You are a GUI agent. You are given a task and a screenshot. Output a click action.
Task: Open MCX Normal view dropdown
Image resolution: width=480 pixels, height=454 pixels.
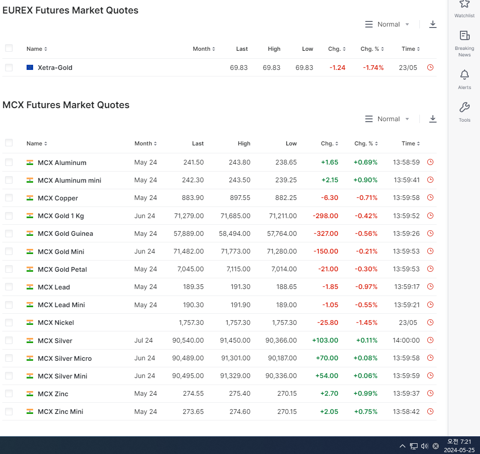387,119
